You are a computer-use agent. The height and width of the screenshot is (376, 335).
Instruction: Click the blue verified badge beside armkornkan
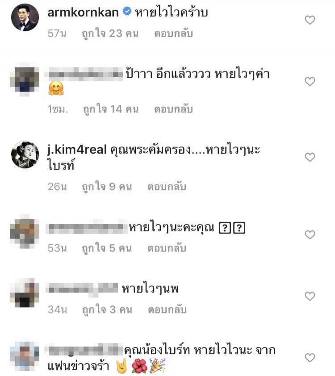pyautogui.click(x=127, y=12)
